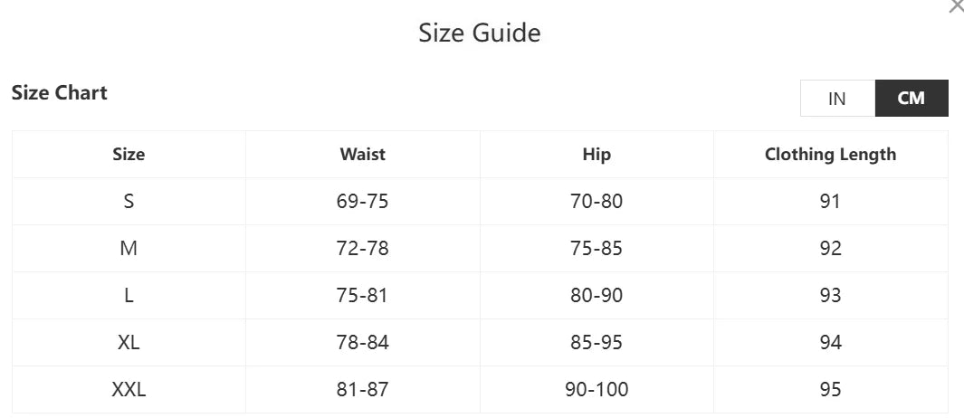Viewport: 964px width, 418px height.
Task: Click the Size column header
Action: [x=129, y=154]
